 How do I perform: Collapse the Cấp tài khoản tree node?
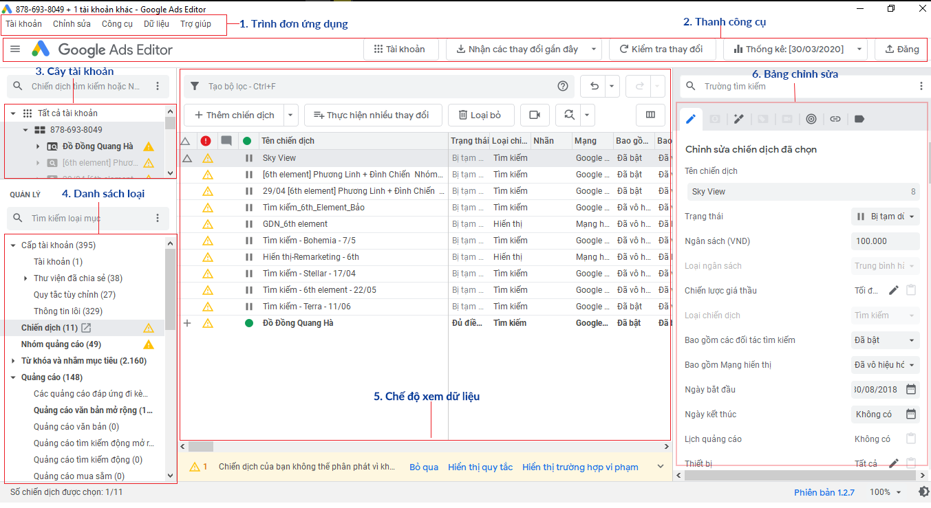pyautogui.click(x=13, y=245)
